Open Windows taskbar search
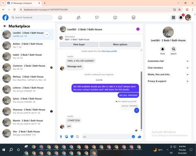 [11, 150]
